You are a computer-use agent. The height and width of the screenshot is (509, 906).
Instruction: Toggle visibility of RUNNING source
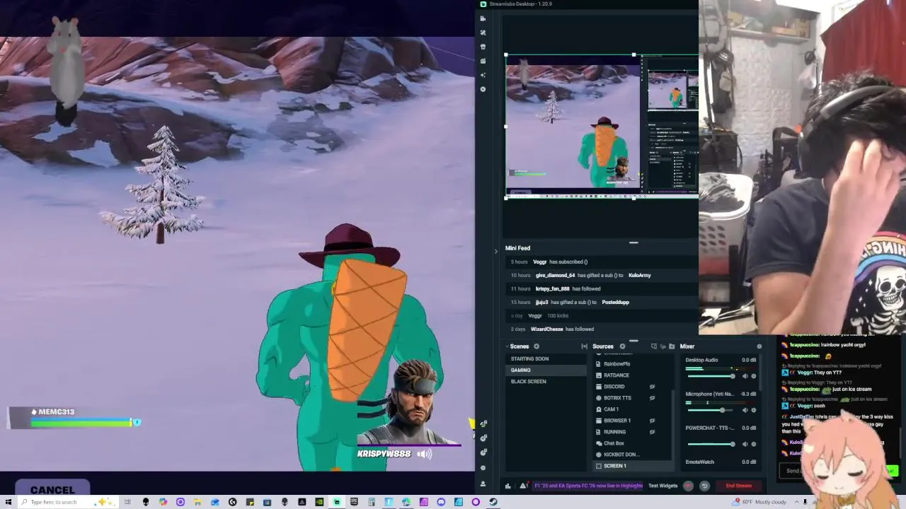tap(652, 432)
